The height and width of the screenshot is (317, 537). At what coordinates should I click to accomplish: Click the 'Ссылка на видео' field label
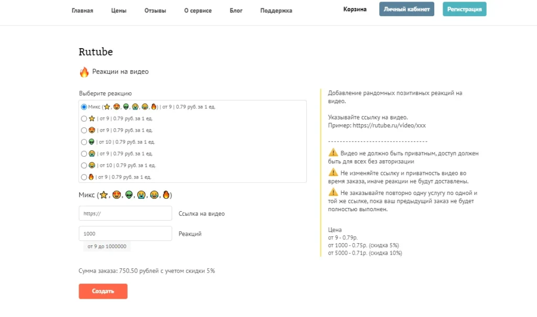click(202, 214)
